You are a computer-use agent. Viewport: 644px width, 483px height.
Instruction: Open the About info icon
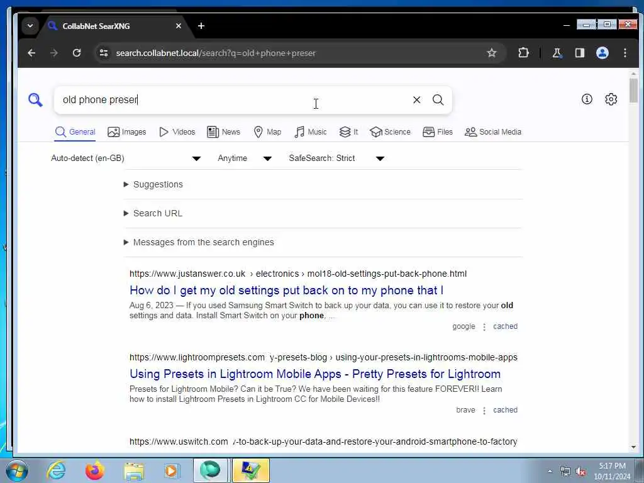tap(587, 99)
